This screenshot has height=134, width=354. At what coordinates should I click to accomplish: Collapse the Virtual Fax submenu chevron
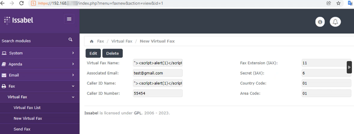pyautogui.click(x=73, y=97)
